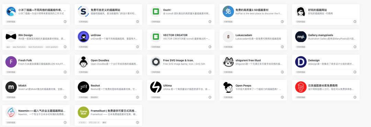Viewport: 371px width, 127px height.
Task: Click the Nawmin swirl logo icon
Action: (x=11, y=112)
